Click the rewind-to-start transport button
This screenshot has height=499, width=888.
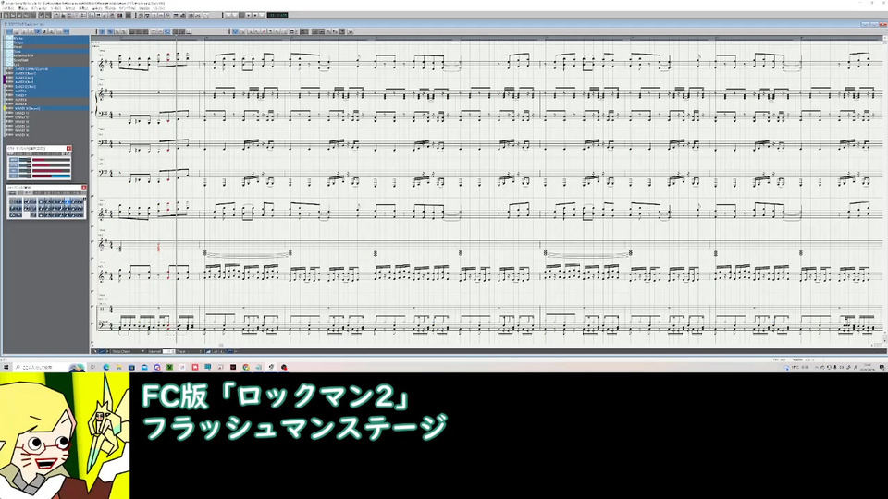tap(228, 16)
